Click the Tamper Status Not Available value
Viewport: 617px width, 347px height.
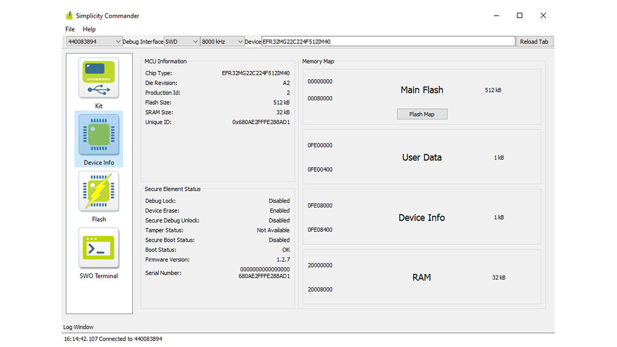click(273, 230)
